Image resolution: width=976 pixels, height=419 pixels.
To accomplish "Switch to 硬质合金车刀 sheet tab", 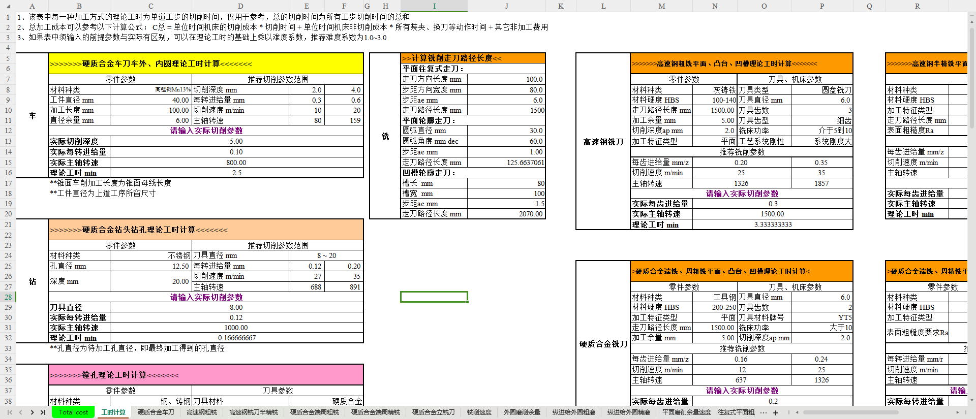I will point(156,412).
